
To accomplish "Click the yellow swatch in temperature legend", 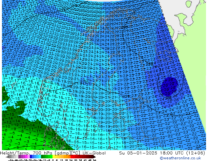I will click(53, 157).
